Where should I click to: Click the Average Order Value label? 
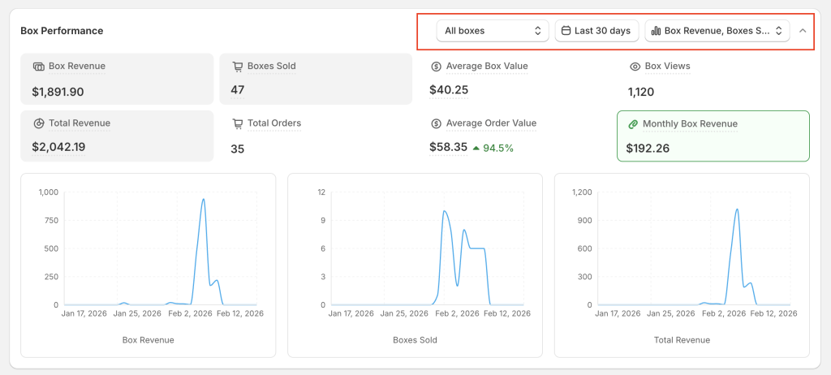[491, 123]
